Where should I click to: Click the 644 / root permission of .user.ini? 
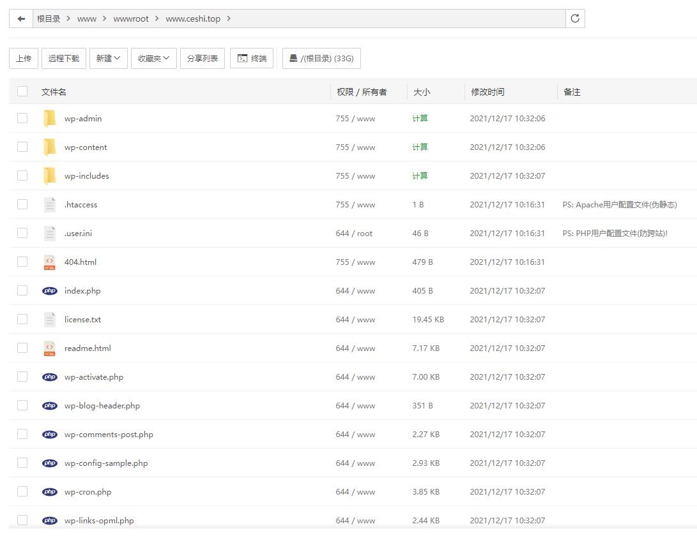tap(355, 234)
